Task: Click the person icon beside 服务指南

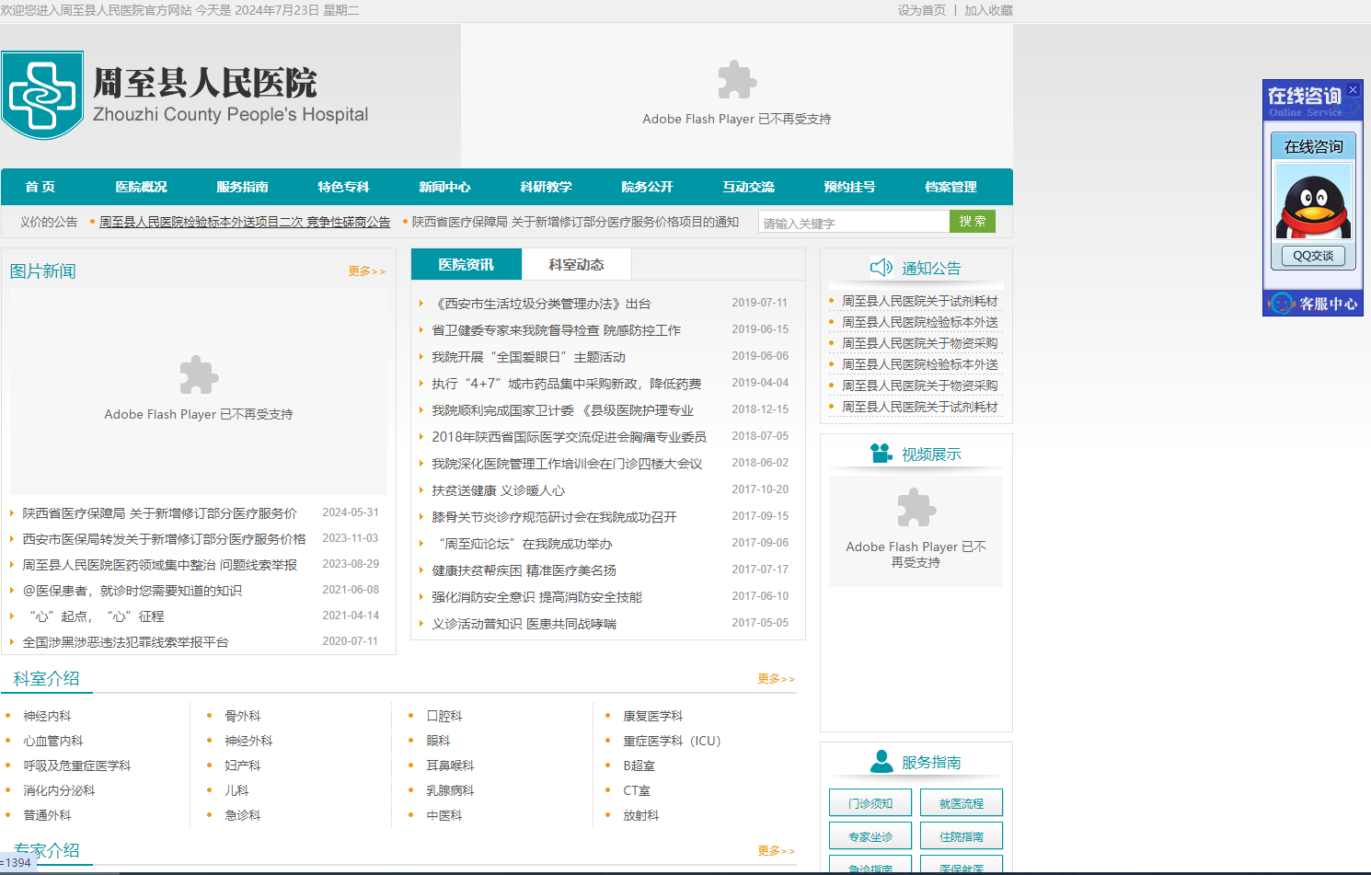Action: tap(881, 761)
